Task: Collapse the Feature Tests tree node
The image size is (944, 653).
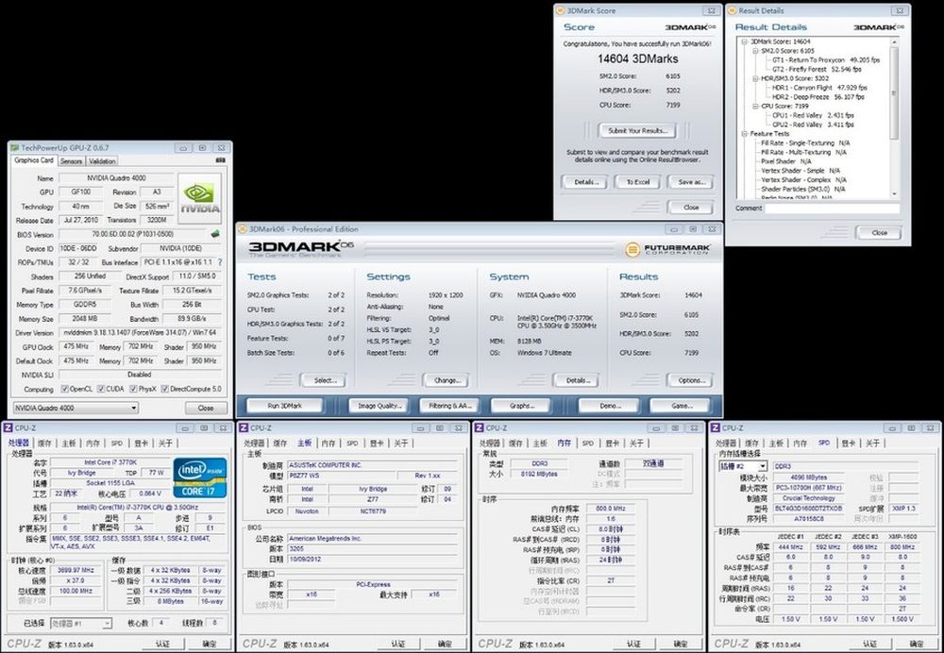Action: (x=744, y=134)
